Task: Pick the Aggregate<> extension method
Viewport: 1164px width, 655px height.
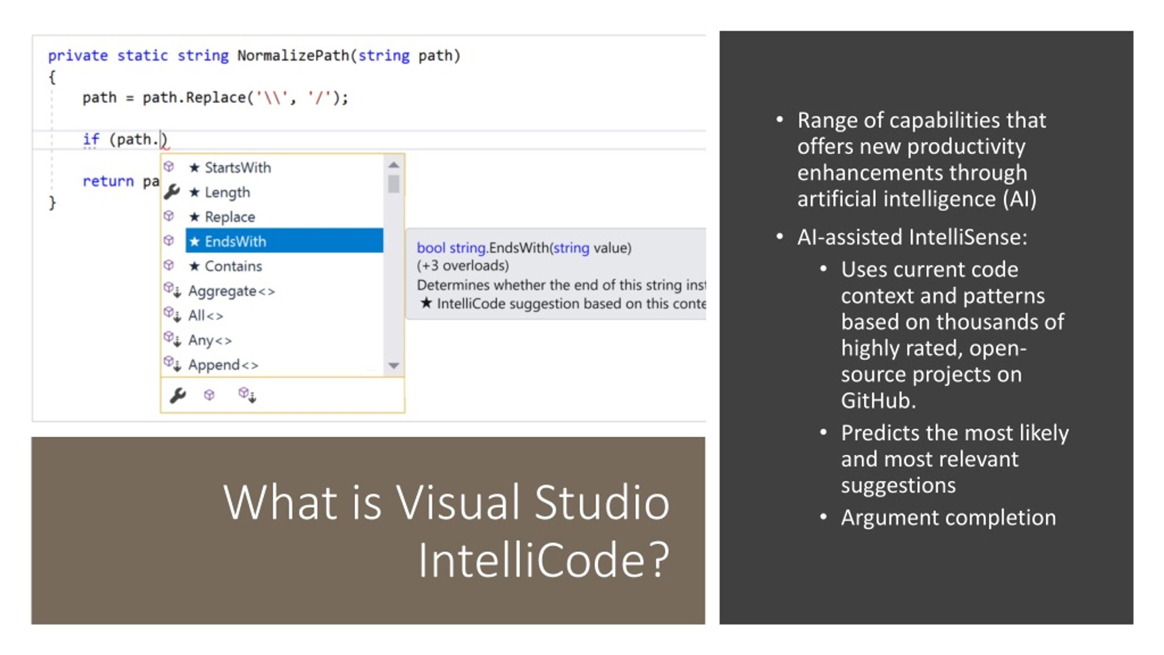Action: coord(284,290)
